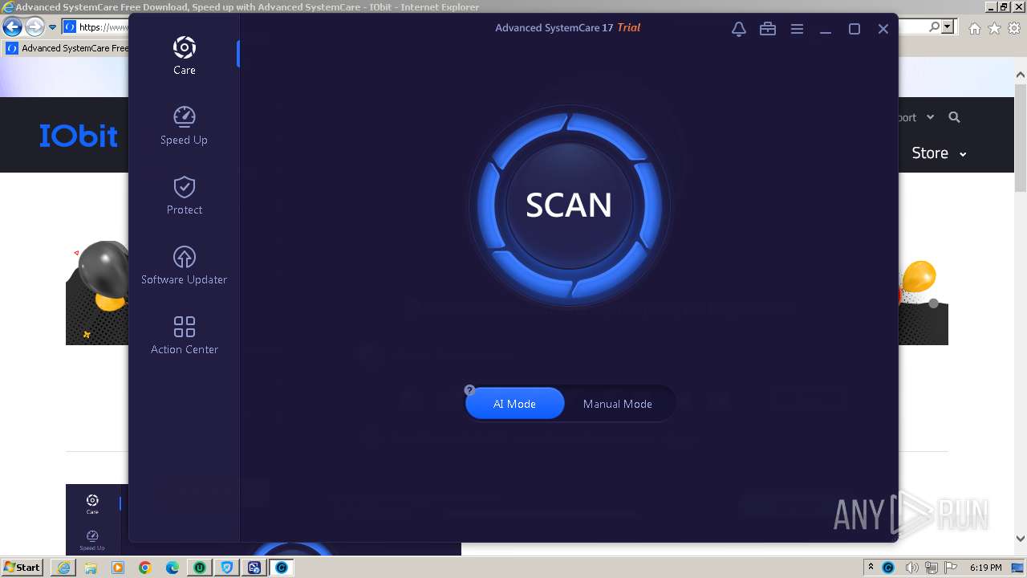Open IE Tools gear icon
The height and width of the screenshot is (578, 1027).
[x=1014, y=28]
